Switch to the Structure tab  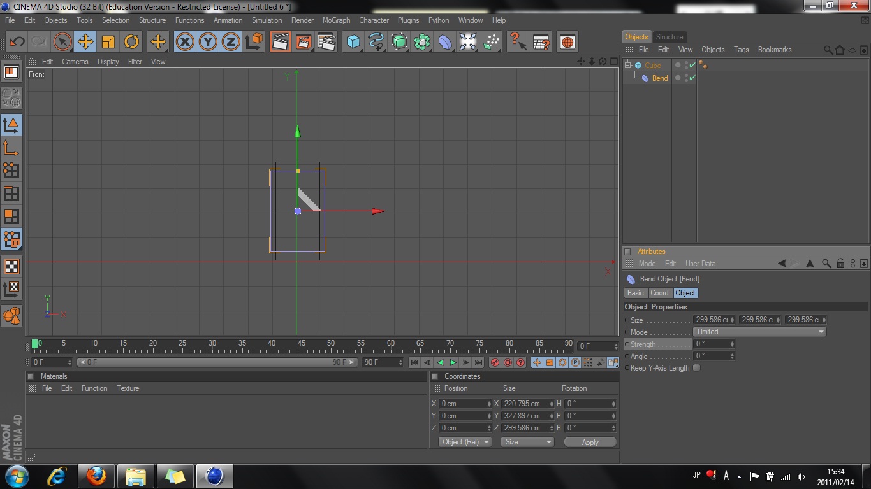[670, 37]
